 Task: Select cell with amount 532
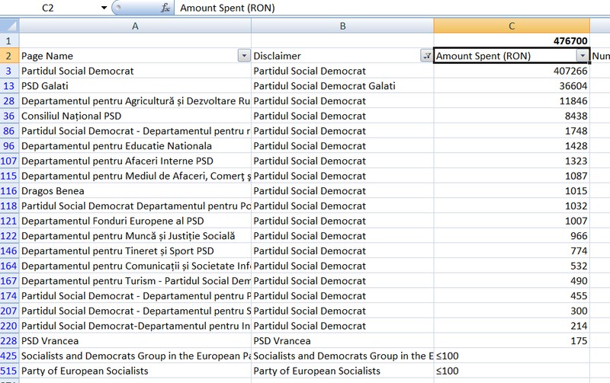(x=512, y=266)
